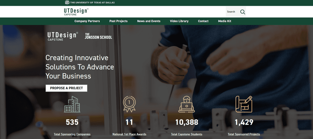Screen dimensions: 313x139
Task: Click the UTD monogram logo in top bar
Action: coord(67,2)
